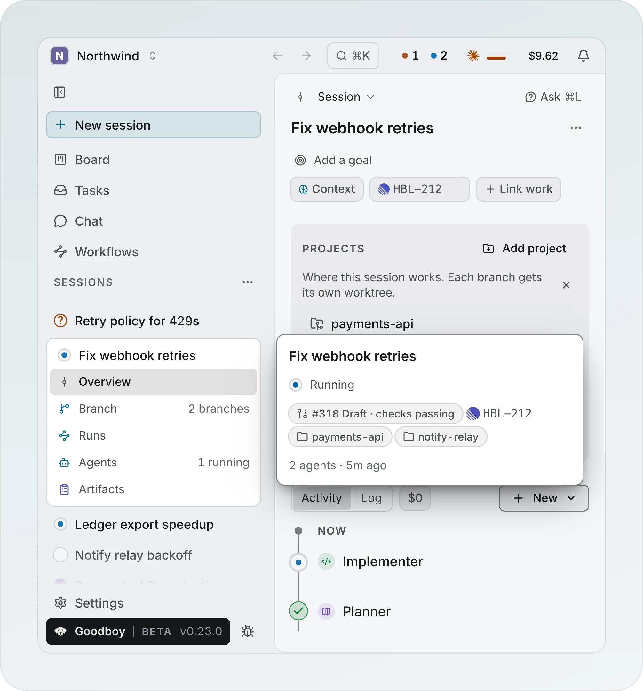Open the Sessions section more options

248,282
